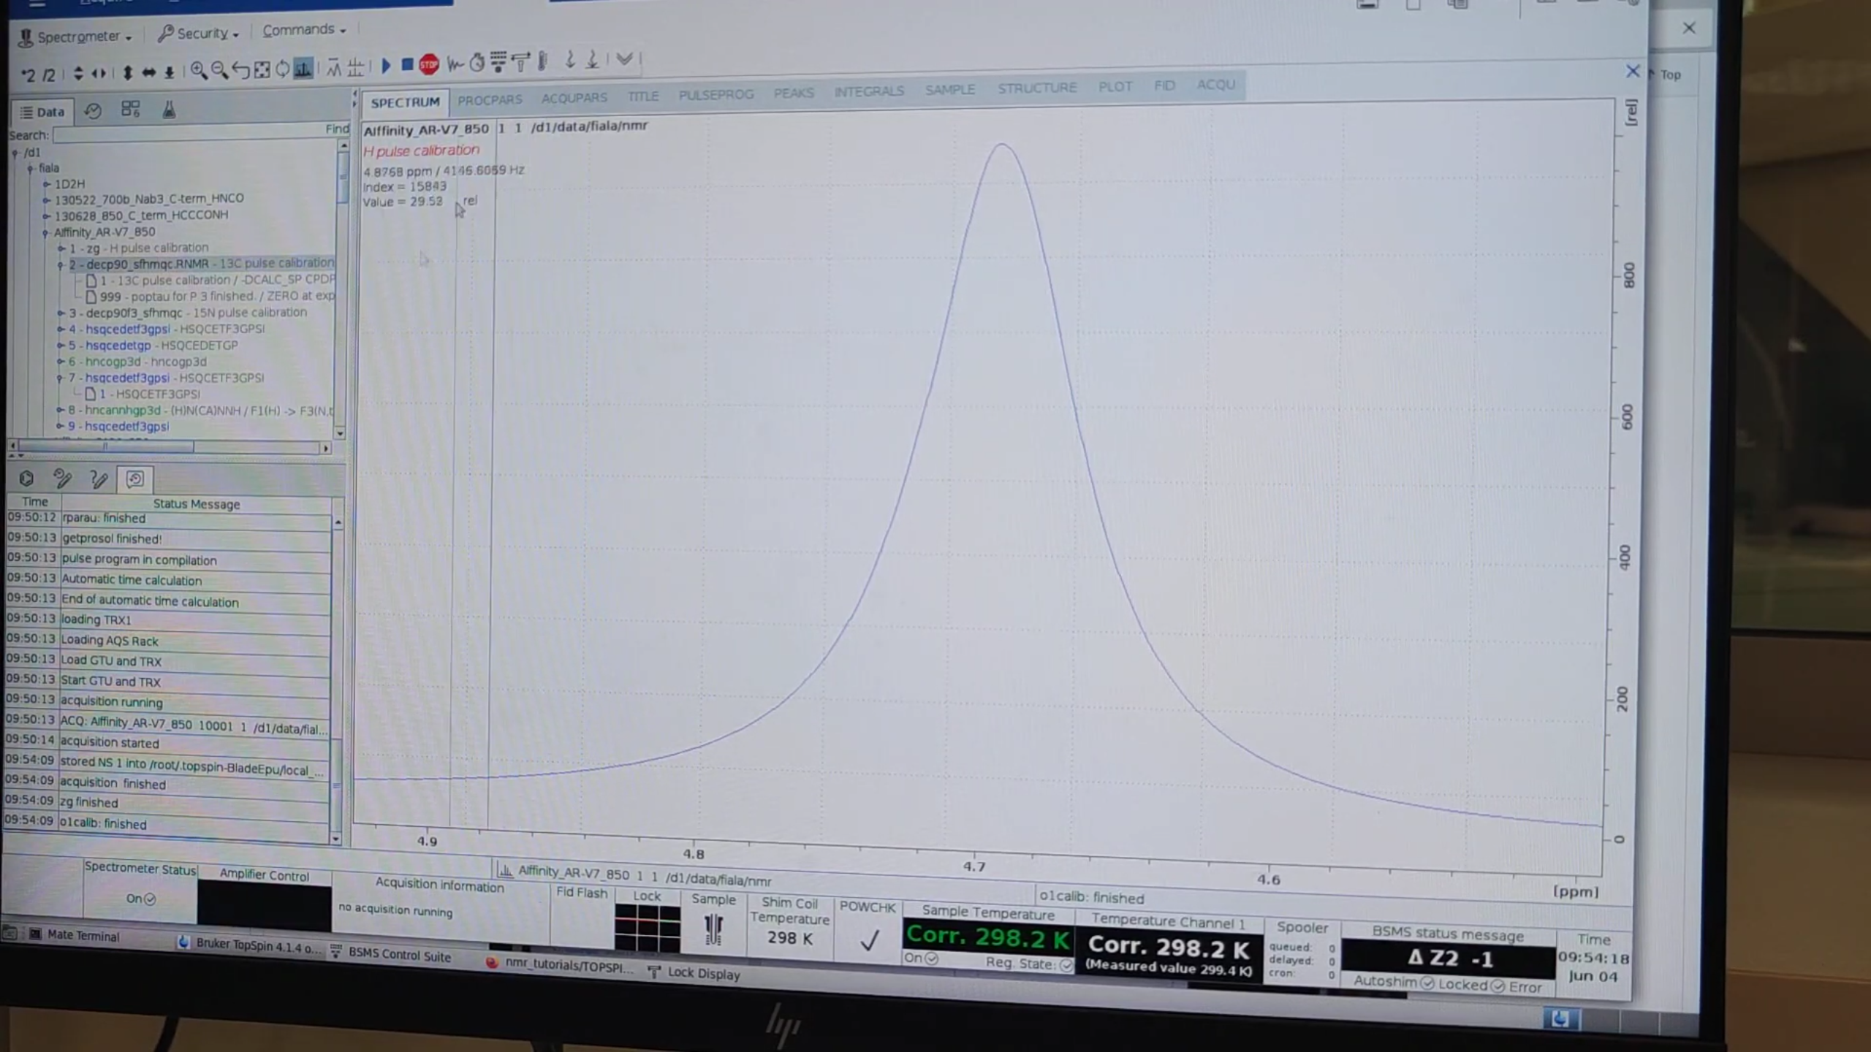Open the ACQUPARS tab
1871x1052 pixels.
pyautogui.click(x=574, y=98)
